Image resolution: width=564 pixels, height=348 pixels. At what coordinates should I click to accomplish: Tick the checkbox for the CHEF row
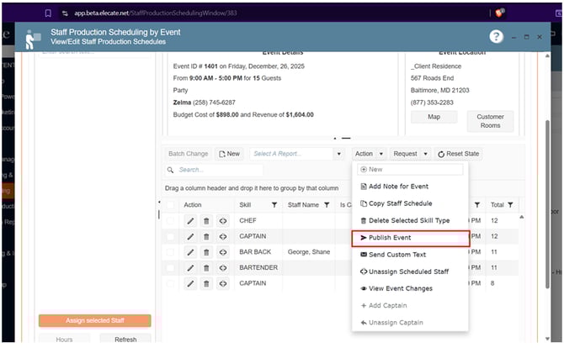172,220
